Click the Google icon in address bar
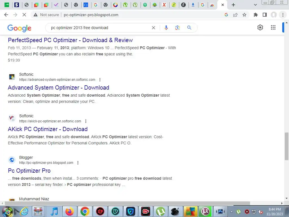 (226, 15)
